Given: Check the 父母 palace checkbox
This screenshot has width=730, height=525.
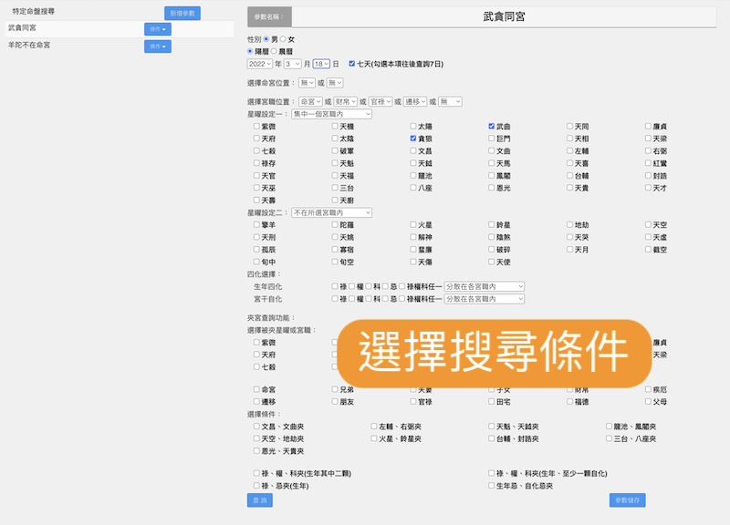Looking at the screenshot, I should pyautogui.click(x=648, y=401).
